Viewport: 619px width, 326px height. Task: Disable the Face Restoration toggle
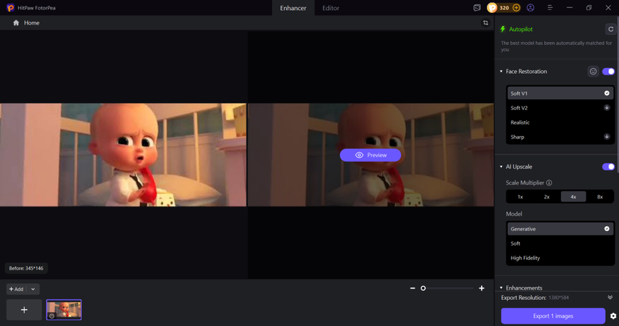[608, 72]
